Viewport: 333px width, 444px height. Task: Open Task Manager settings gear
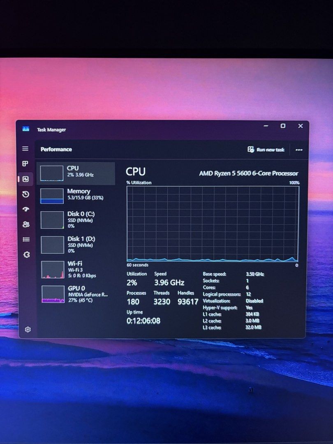pos(28,329)
